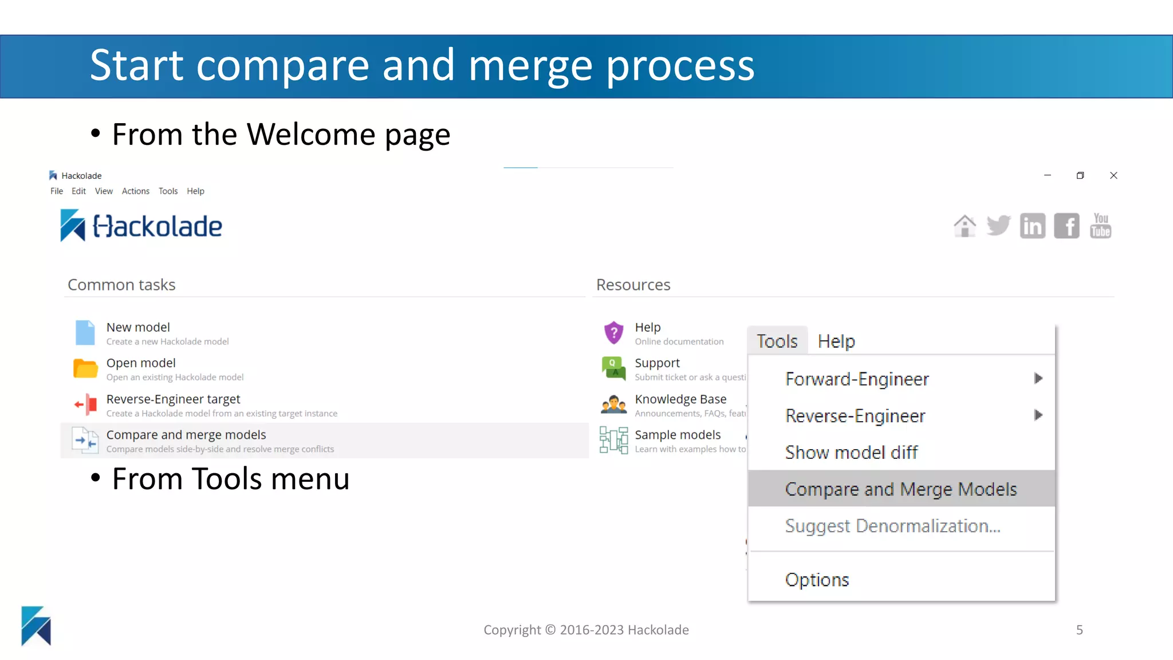Open the Actions menu
This screenshot has width=1173, height=660.
pyautogui.click(x=136, y=191)
